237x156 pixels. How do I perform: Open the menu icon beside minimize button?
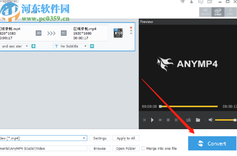pos(210,2)
